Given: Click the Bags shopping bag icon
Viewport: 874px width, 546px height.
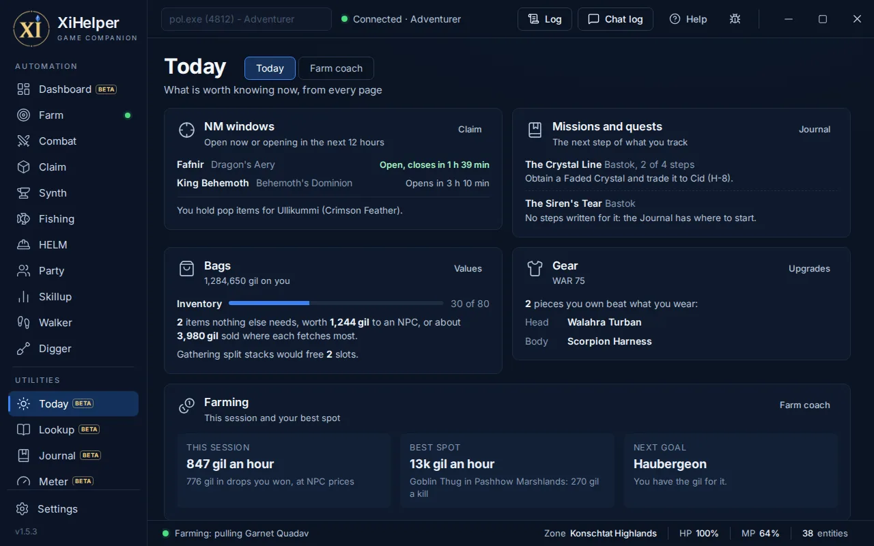Looking at the screenshot, I should [x=186, y=269].
